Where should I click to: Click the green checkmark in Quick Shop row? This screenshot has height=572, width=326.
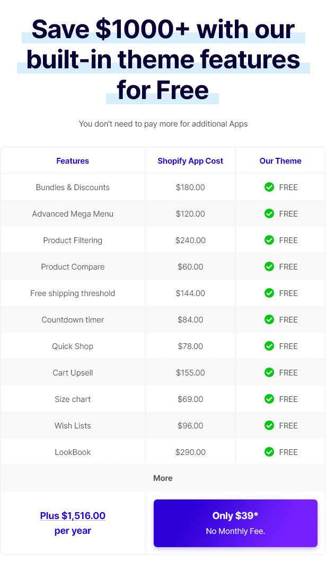(269, 346)
